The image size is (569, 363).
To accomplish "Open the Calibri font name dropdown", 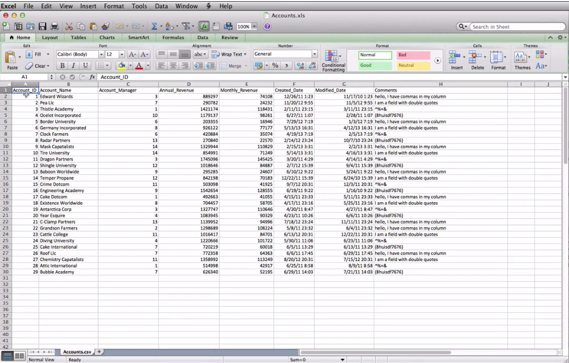I will click(101, 54).
